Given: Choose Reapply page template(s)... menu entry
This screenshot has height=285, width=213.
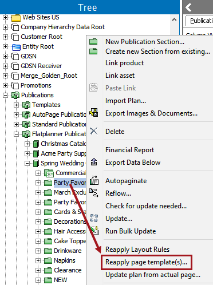Looking at the screenshot, I should coord(146,262).
